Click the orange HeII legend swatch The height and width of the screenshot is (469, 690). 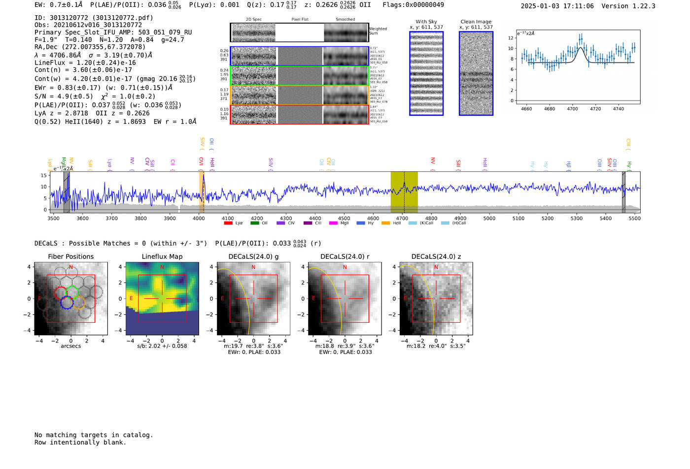click(x=385, y=223)
